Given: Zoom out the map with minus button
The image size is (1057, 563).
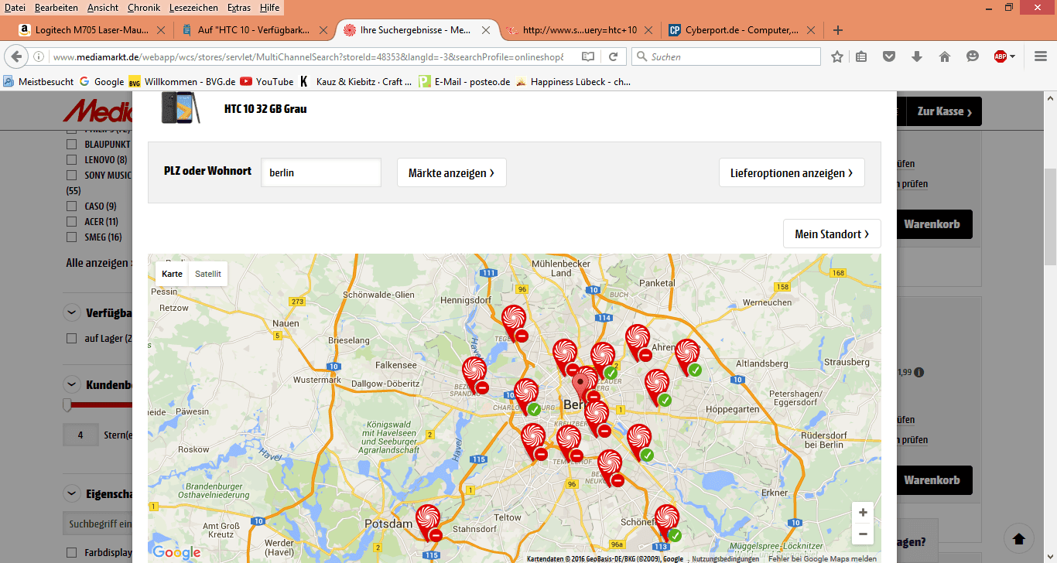Looking at the screenshot, I should click(x=863, y=534).
